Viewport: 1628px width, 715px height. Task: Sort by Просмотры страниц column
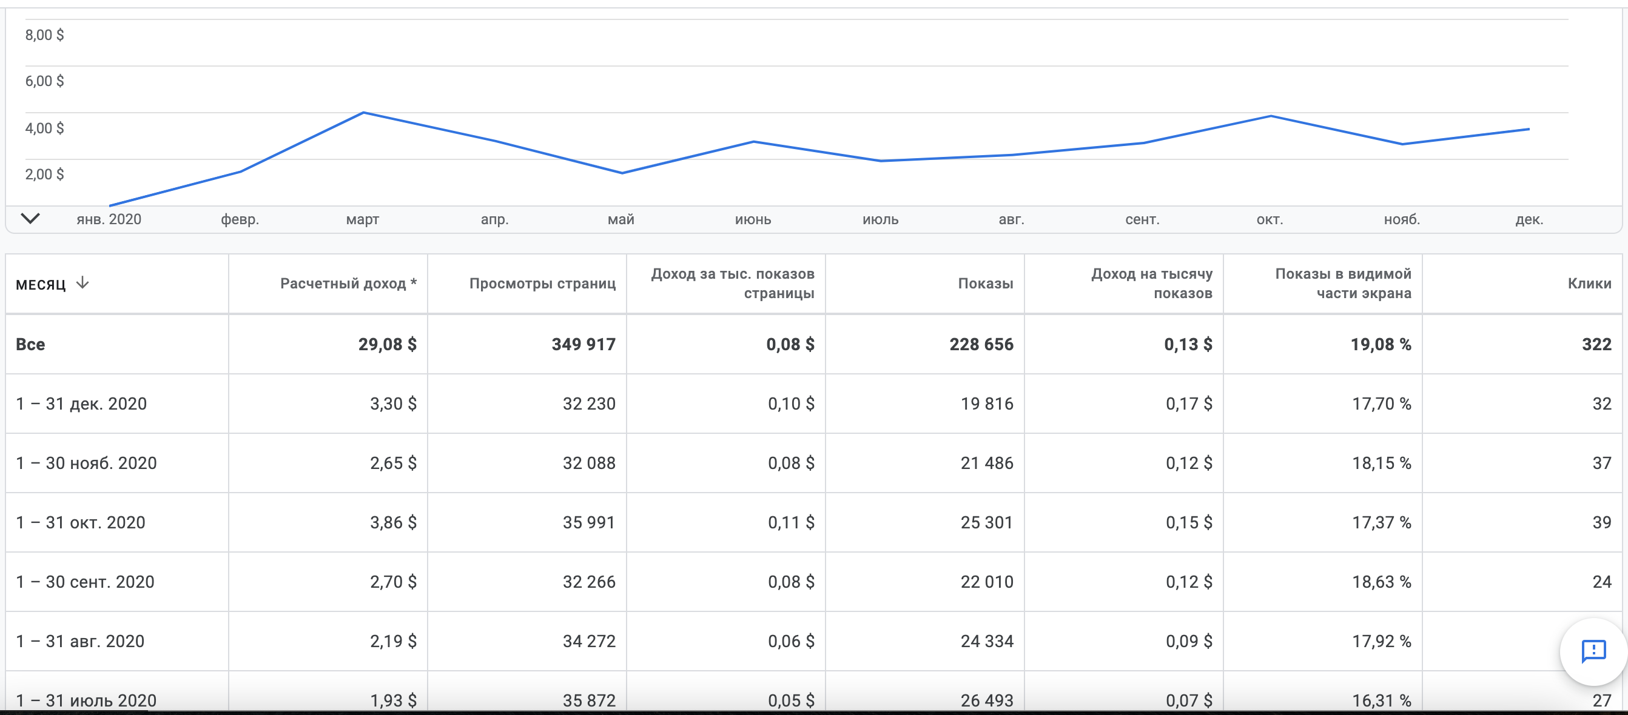point(542,284)
